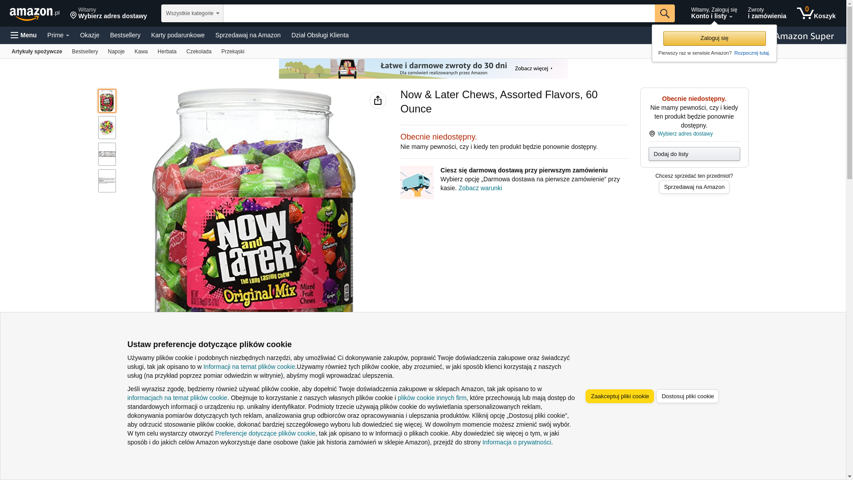Viewport: 853px width, 480px height.
Task: Expand the Wszystkie kategorie dropdown
Action: point(192,13)
